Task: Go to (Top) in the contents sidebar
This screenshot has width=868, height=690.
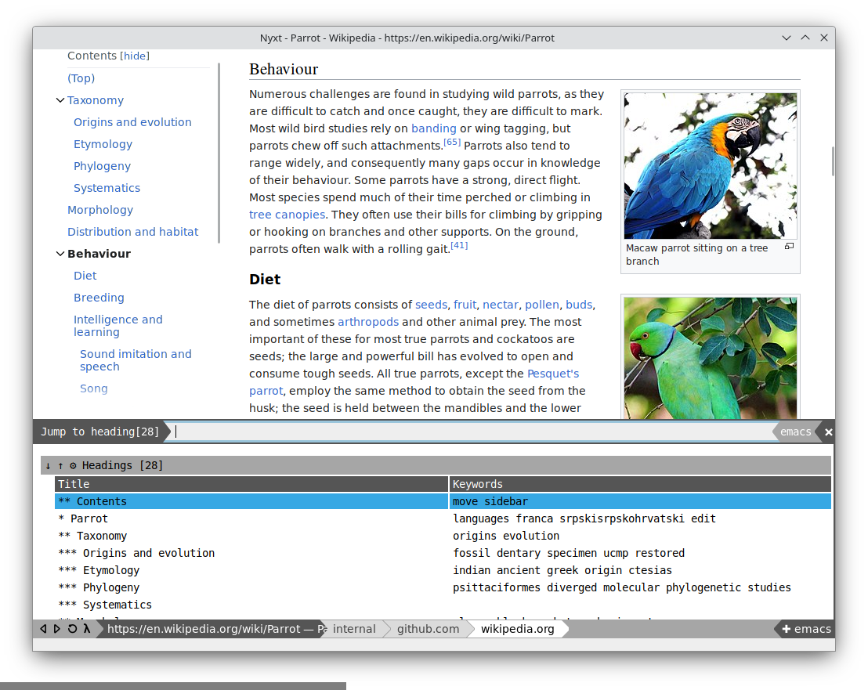Action: [x=81, y=78]
